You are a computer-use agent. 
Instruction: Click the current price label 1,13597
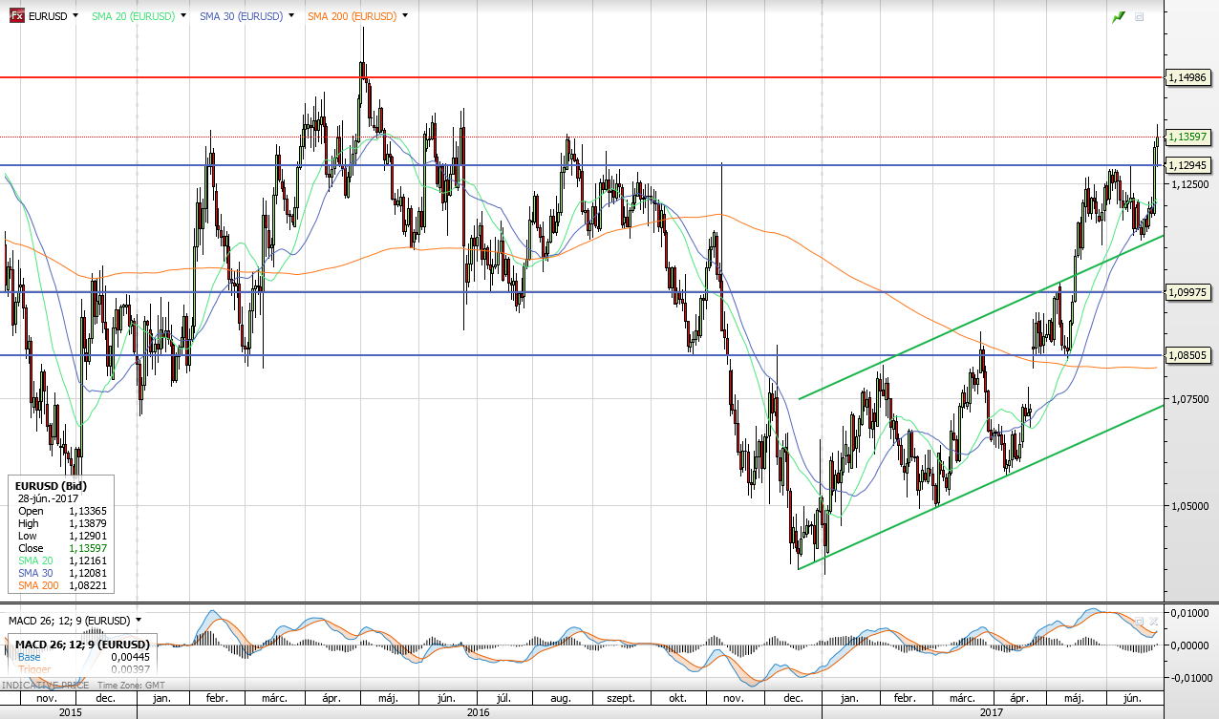coord(1188,137)
